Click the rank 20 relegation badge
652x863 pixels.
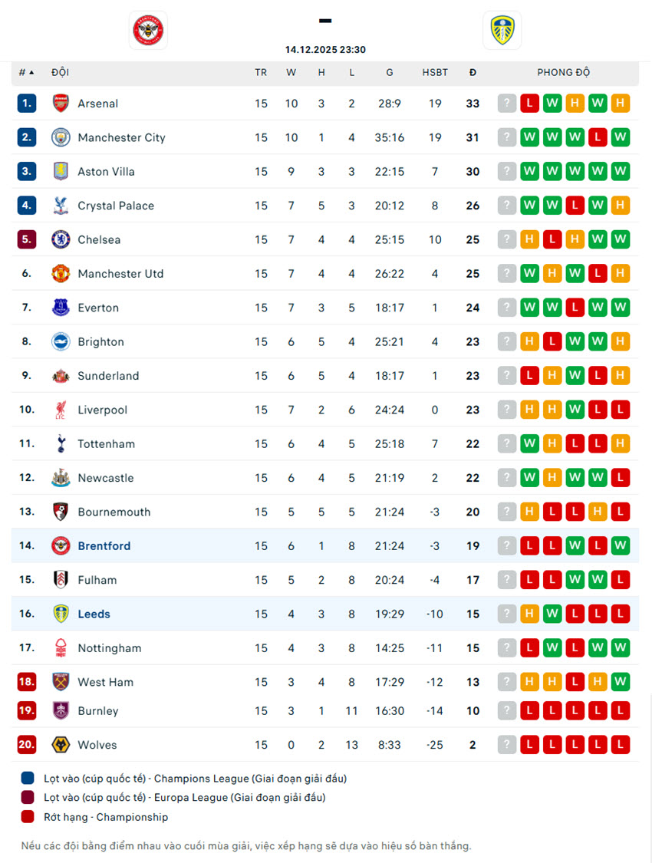click(x=27, y=744)
